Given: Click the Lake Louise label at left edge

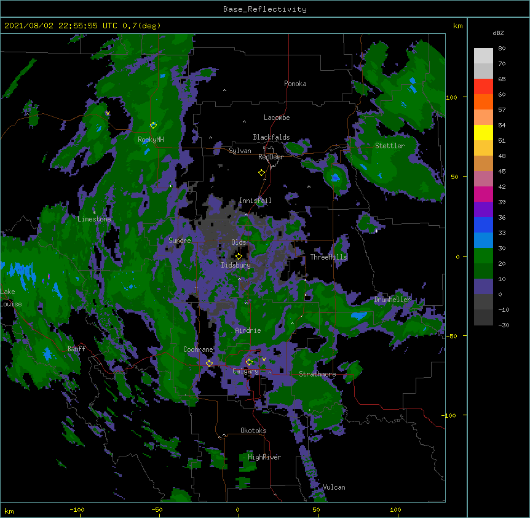Looking at the screenshot, I should pos(11,298).
